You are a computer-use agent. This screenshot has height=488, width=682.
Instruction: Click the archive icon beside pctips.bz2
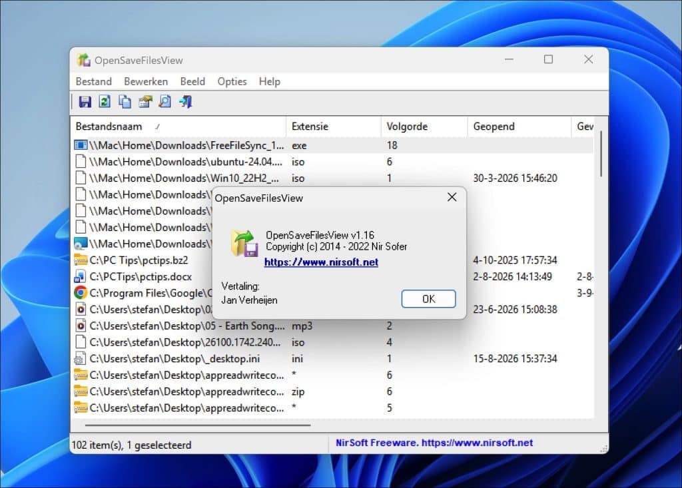pos(81,260)
